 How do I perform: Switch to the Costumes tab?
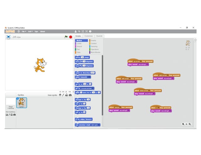tap(88, 36)
